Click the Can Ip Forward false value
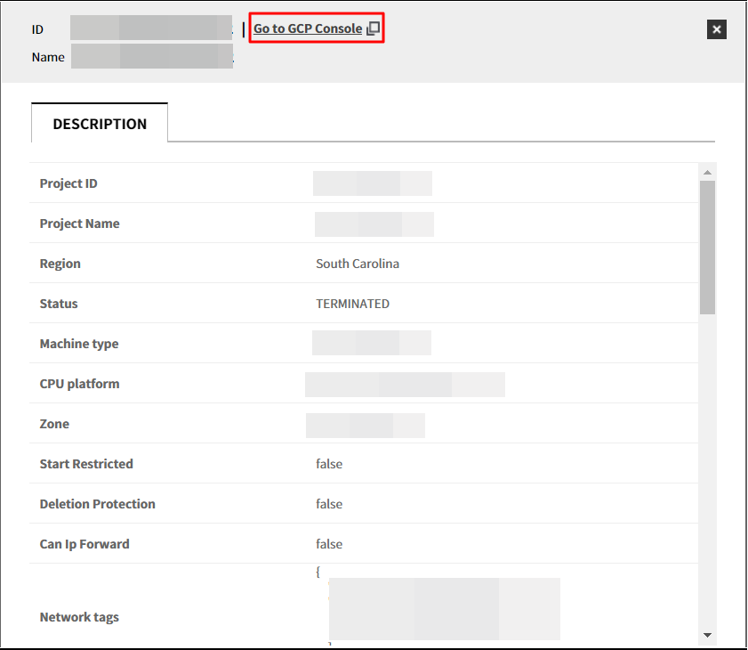748x650 pixels. [x=329, y=544]
